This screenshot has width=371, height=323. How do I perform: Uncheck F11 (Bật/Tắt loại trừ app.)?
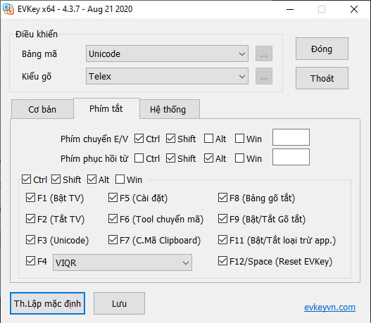222,240
